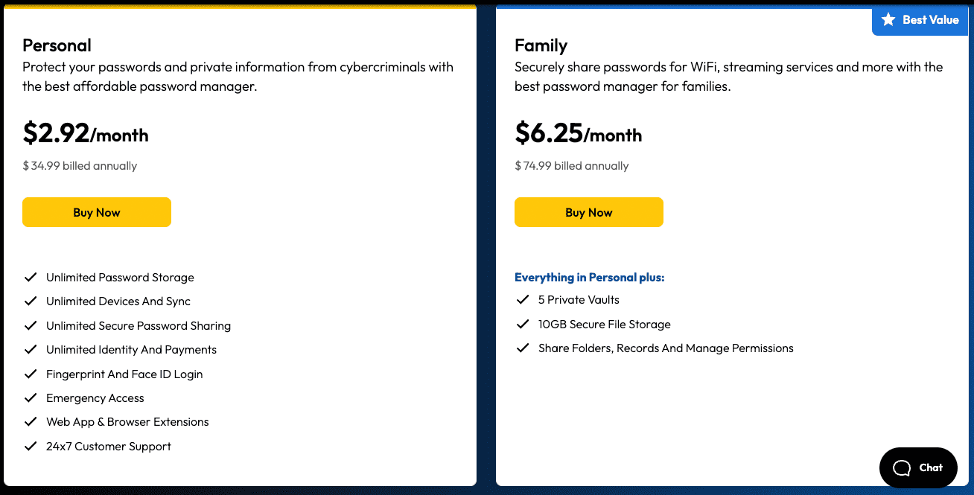The height and width of the screenshot is (495, 974).
Task: Click checkmark beside 10GB Secure File Storage
Action: point(523,325)
